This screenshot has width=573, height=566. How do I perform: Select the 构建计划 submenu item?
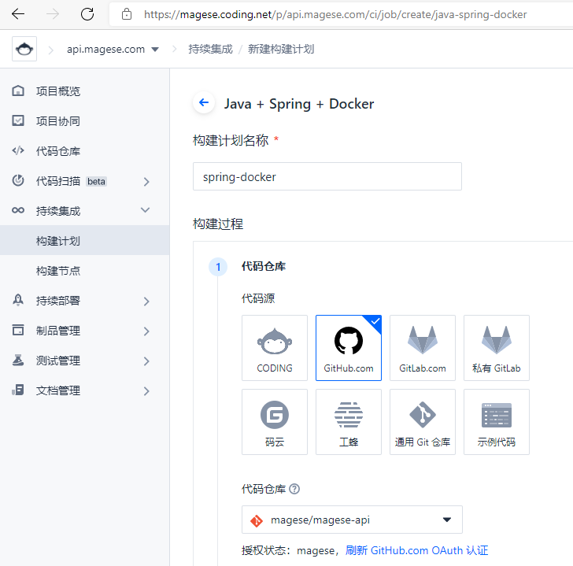click(x=85, y=240)
